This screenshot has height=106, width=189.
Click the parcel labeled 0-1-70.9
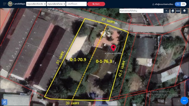click(78, 59)
